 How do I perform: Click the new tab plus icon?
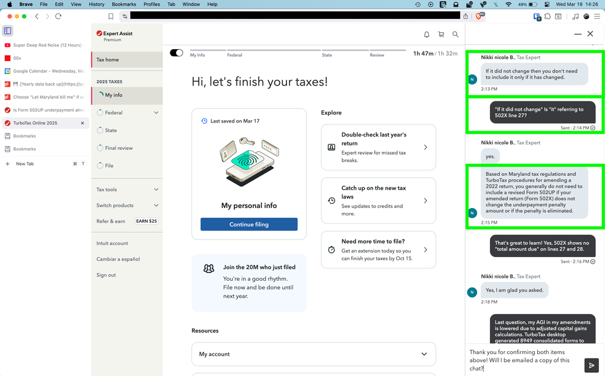pos(7,164)
